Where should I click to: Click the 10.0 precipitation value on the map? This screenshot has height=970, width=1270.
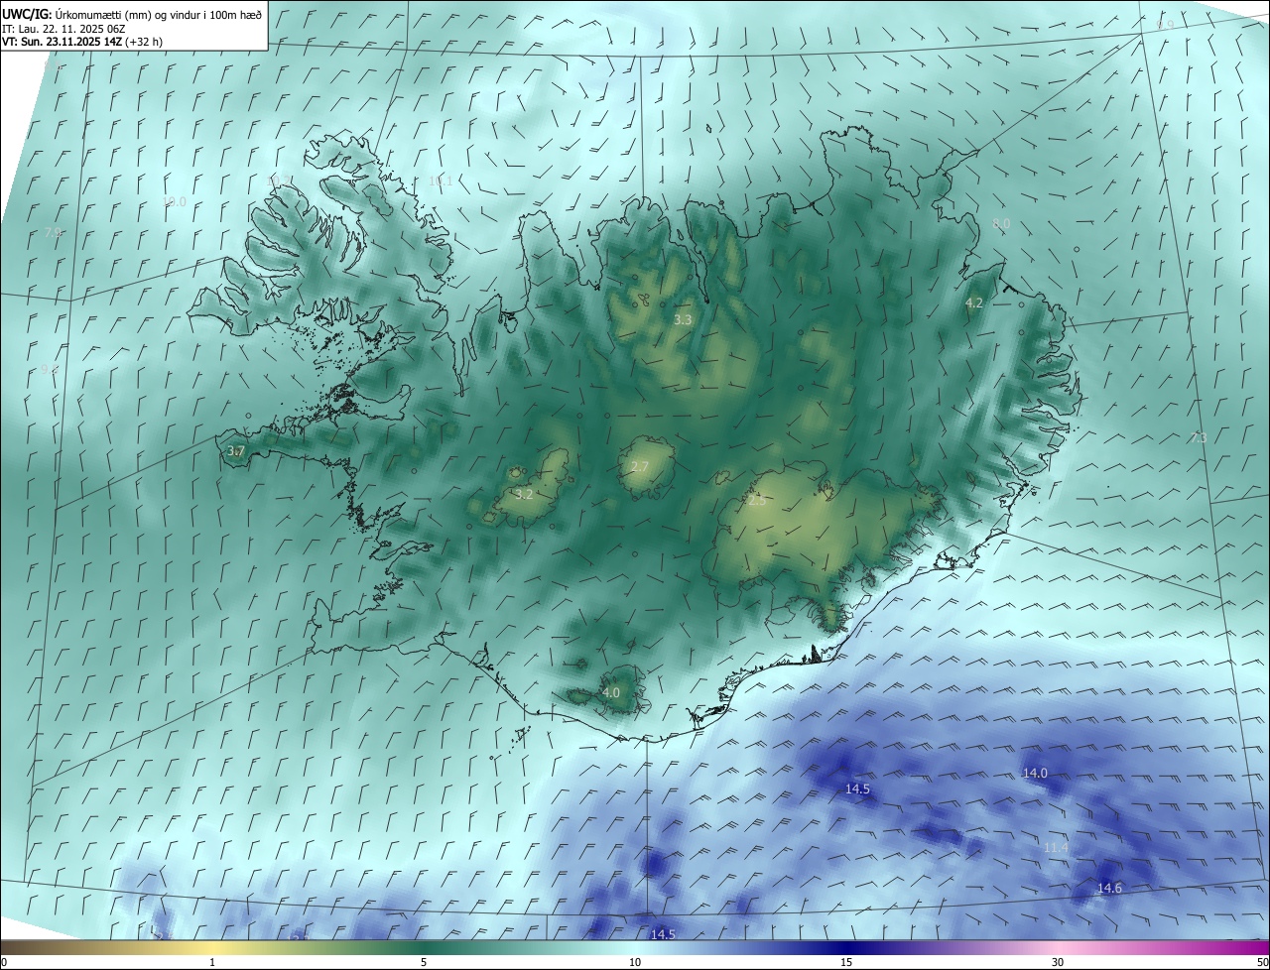(174, 201)
